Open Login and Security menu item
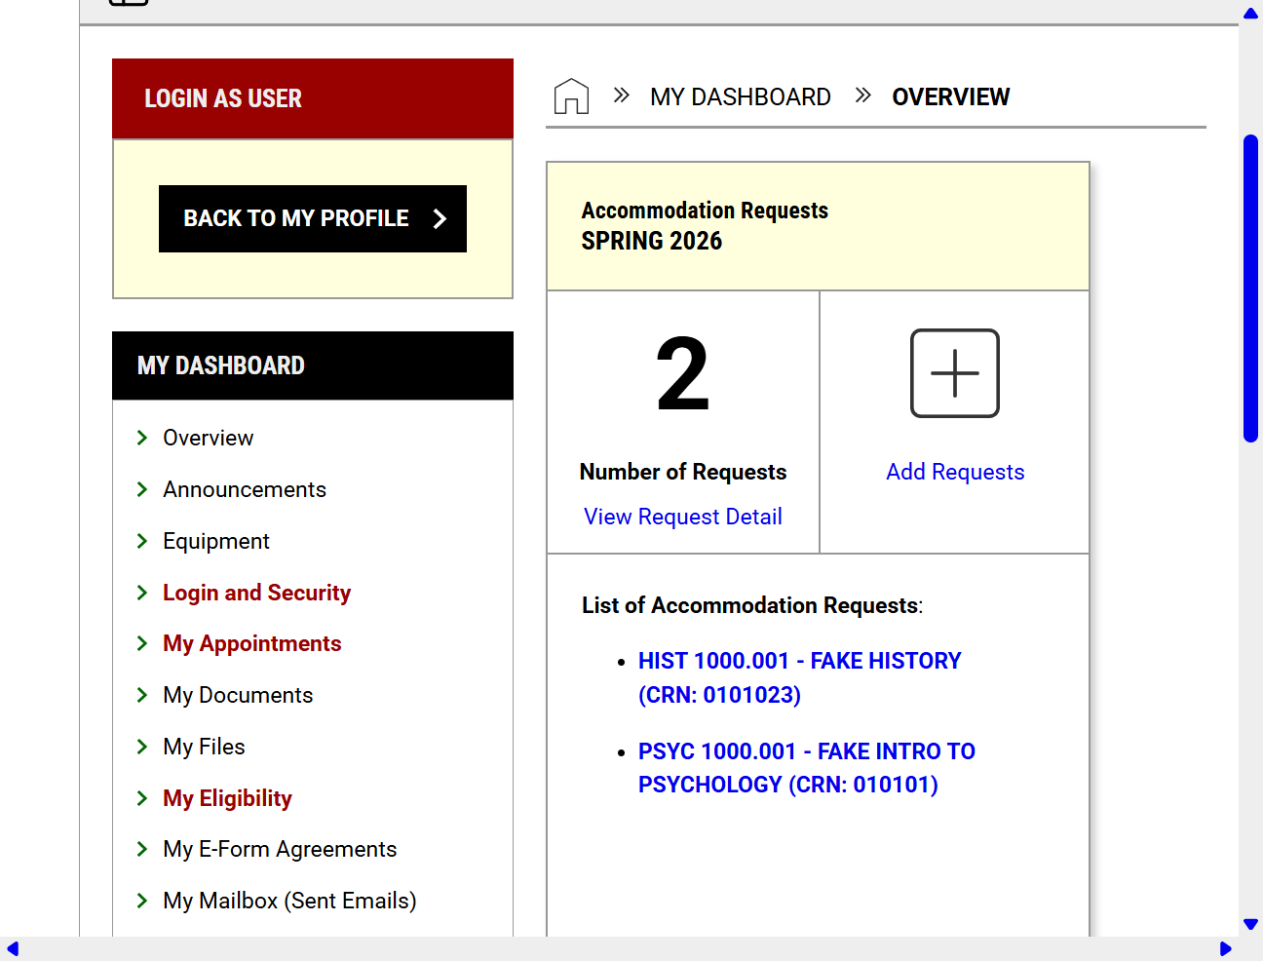The image size is (1263, 961). (256, 593)
